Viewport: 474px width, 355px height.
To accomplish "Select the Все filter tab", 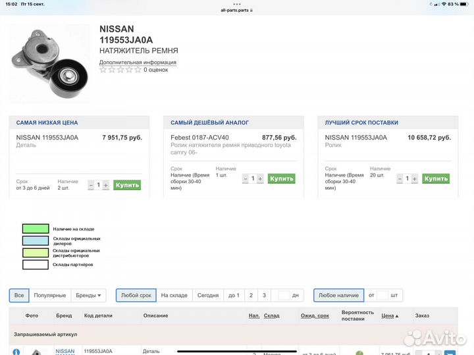I will pyautogui.click(x=19, y=295).
